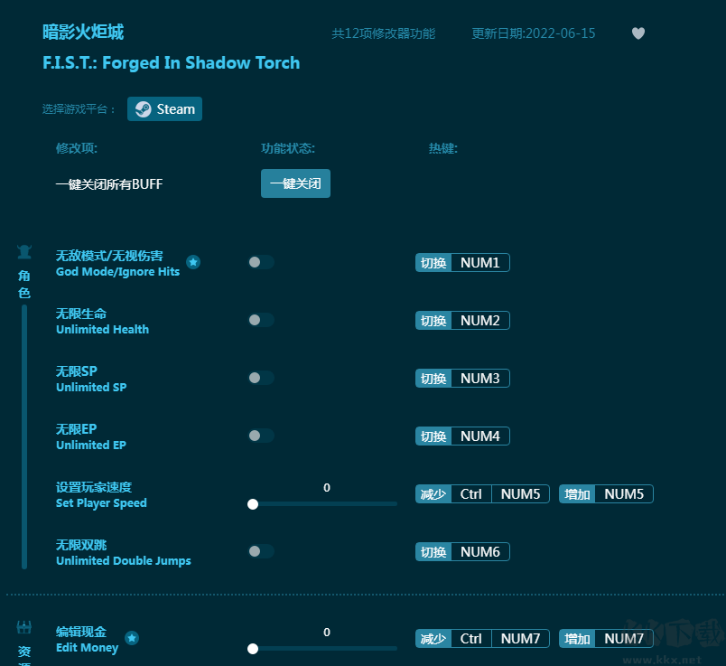The image size is (726, 666).
Task: Select the character category sidebar icon
Action: pyautogui.click(x=24, y=252)
